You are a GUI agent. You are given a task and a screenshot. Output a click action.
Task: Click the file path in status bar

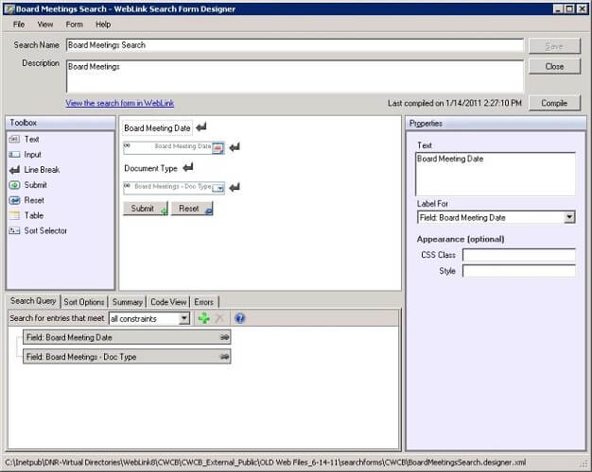point(266,463)
